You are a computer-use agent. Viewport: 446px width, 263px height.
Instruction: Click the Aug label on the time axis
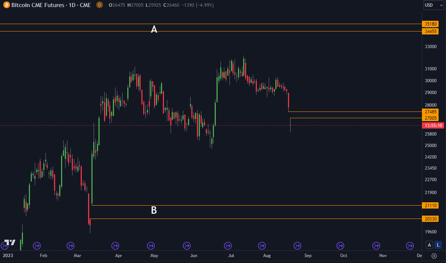click(x=267, y=256)
